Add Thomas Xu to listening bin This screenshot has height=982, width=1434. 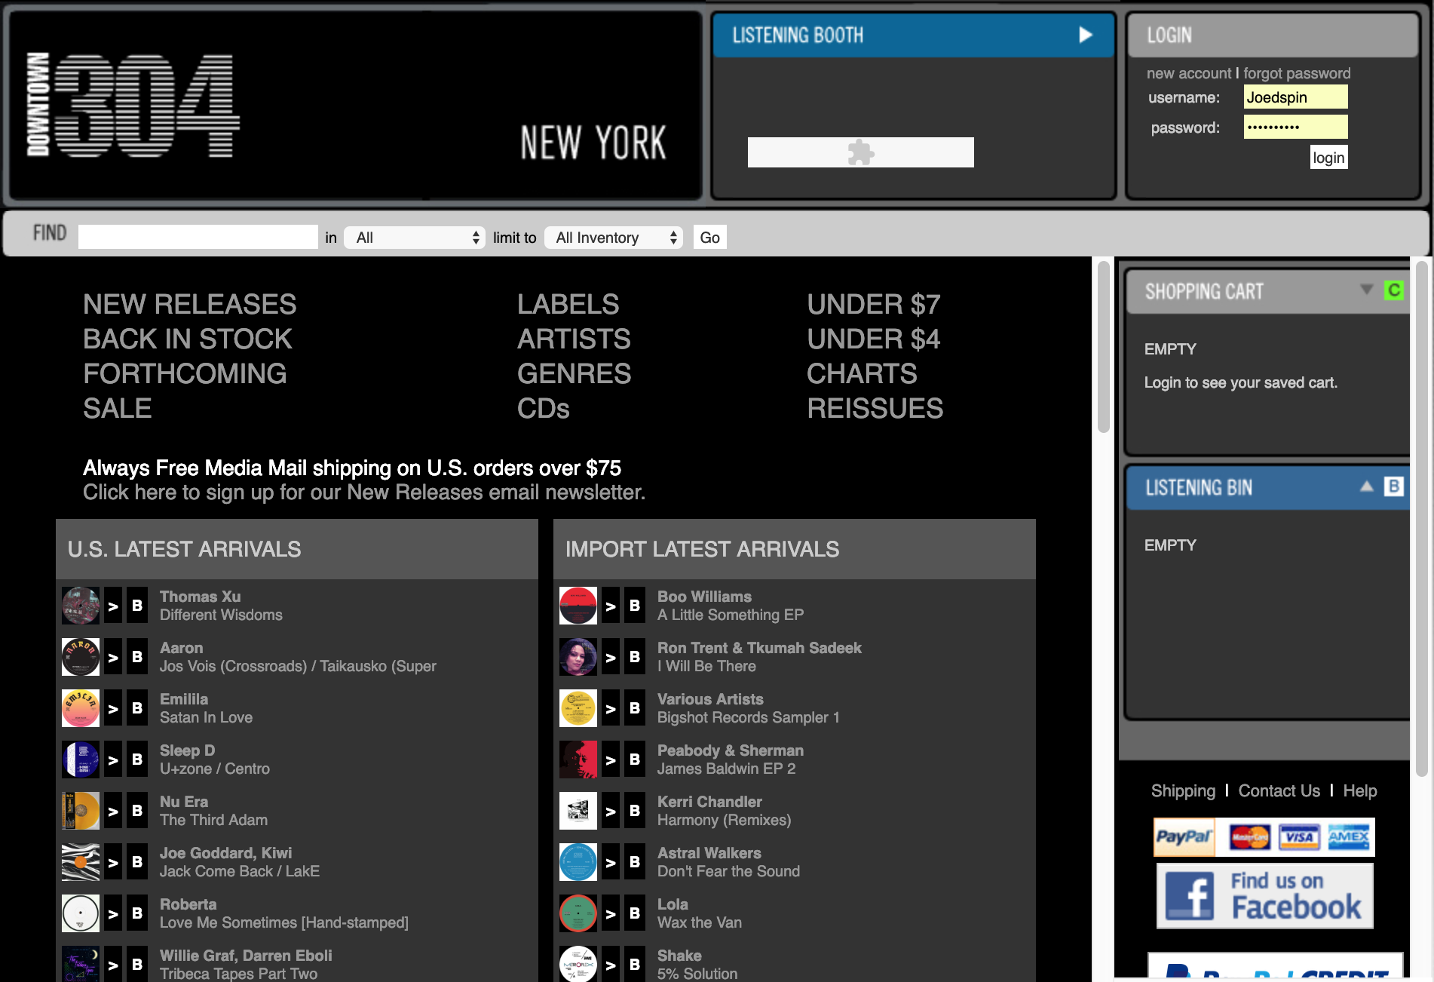[x=137, y=606]
